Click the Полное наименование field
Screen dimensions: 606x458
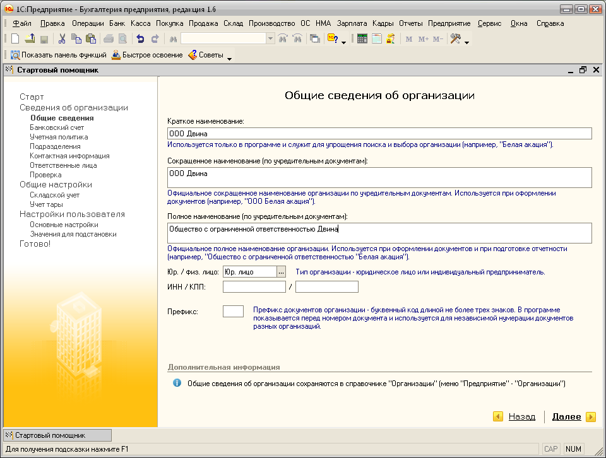[x=379, y=233]
